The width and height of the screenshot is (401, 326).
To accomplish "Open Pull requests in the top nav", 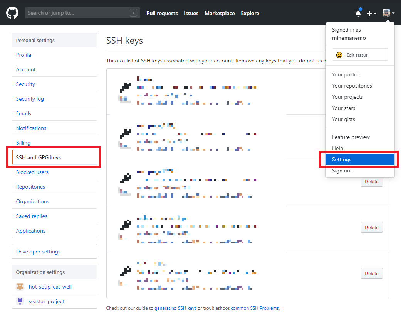I will [162, 14].
